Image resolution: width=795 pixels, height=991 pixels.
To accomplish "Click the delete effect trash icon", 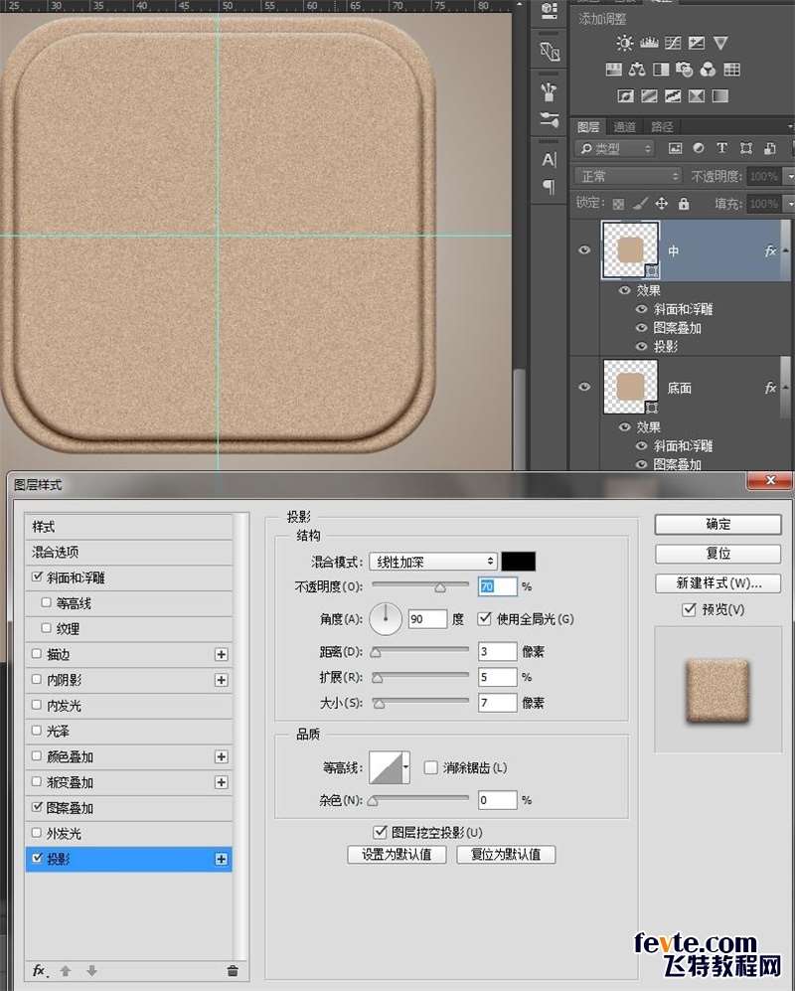I will click(x=233, y=971).
